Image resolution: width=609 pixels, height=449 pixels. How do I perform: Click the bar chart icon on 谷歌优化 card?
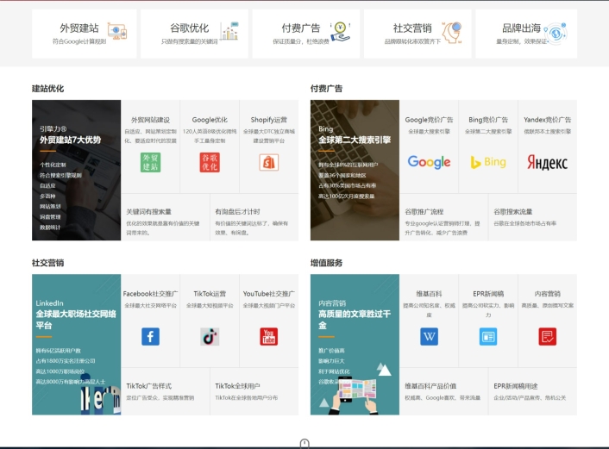[229, 31]
